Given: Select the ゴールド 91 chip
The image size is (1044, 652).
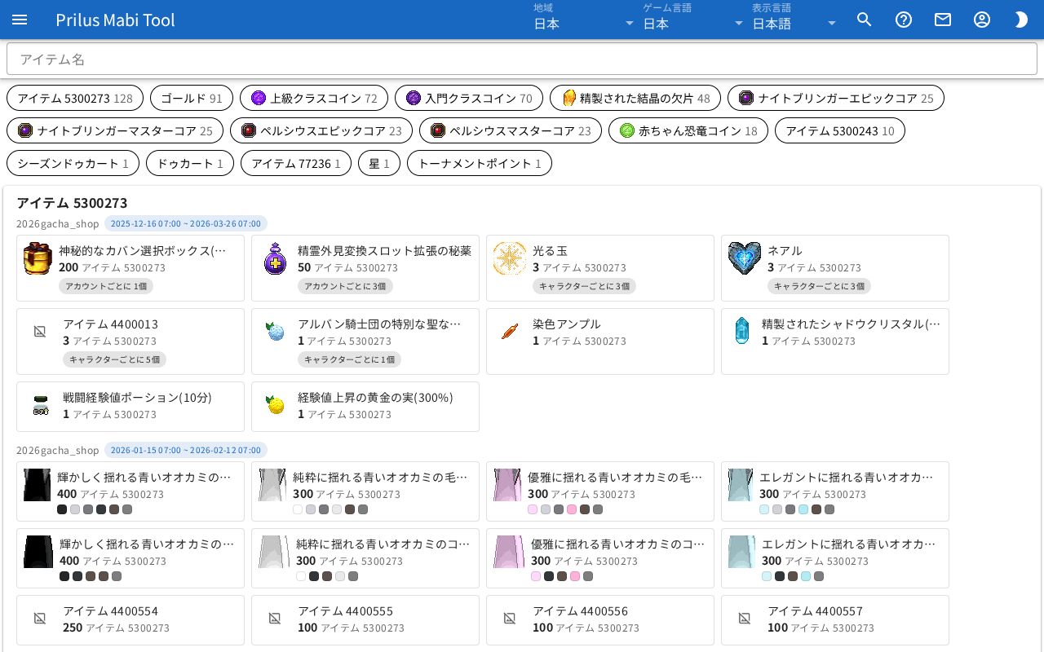Looking at the screenshot, I should point(192,98).
